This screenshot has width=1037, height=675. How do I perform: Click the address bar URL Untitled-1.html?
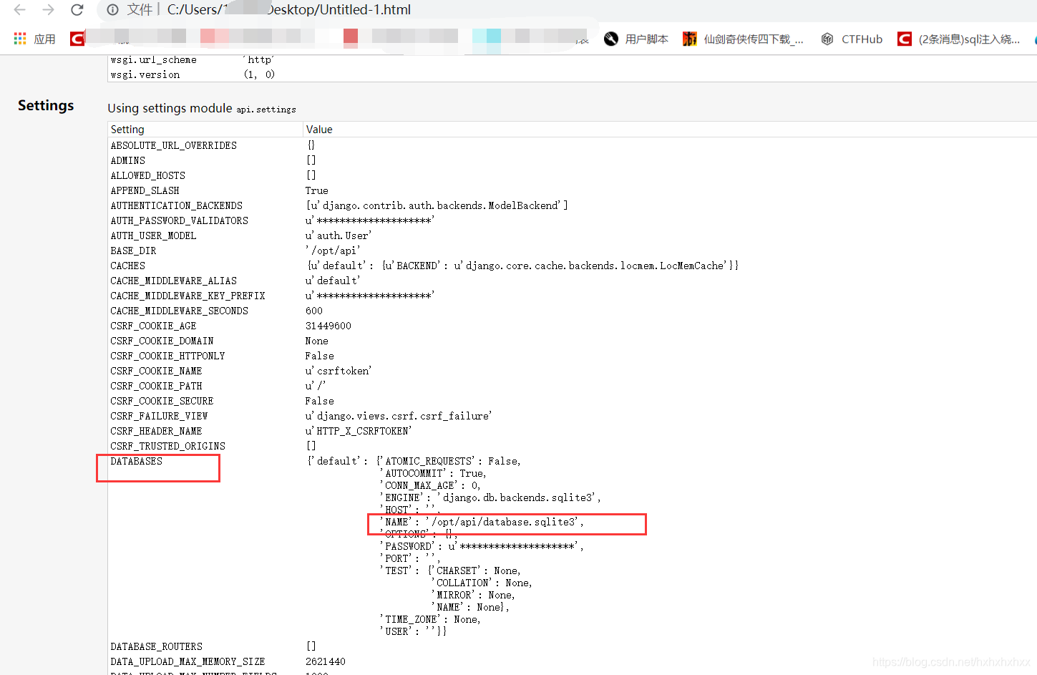coord(289,10)
